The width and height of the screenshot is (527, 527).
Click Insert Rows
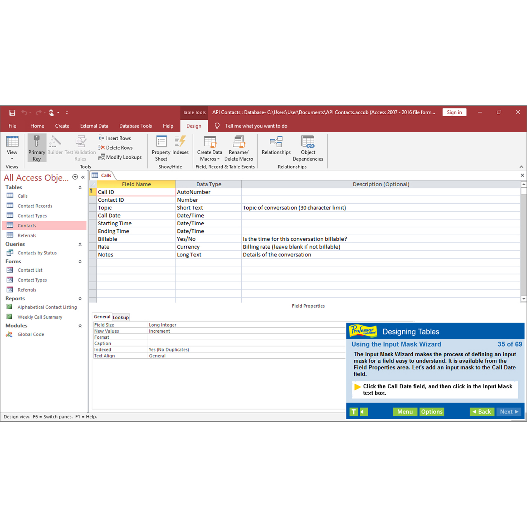(115, 138)
